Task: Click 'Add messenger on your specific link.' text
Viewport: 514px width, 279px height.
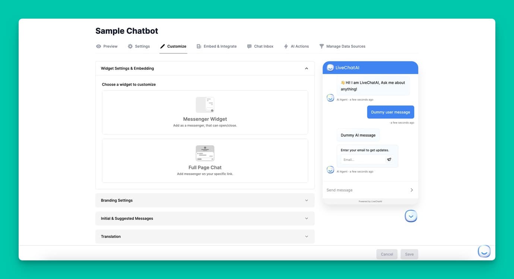Action: click(x=205, y=174)
